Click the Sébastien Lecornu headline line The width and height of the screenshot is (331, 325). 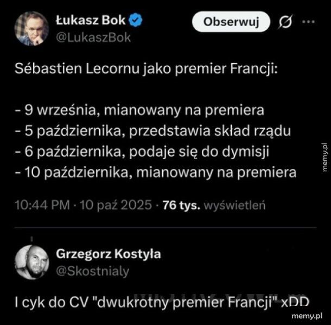(146, 68)
